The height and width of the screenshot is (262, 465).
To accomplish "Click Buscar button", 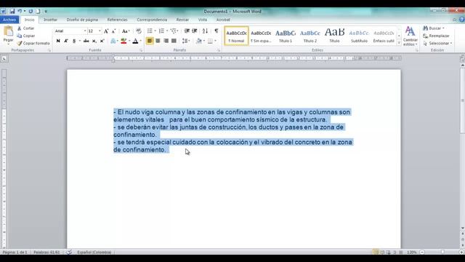I will click(x=434, y=28).
